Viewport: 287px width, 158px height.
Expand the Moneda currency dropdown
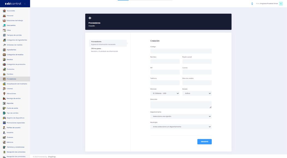(165, 93)
